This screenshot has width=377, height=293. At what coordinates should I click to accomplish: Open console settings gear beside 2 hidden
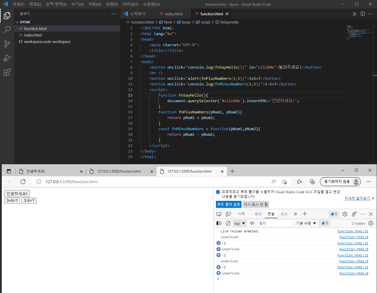(x=371, y=223)
